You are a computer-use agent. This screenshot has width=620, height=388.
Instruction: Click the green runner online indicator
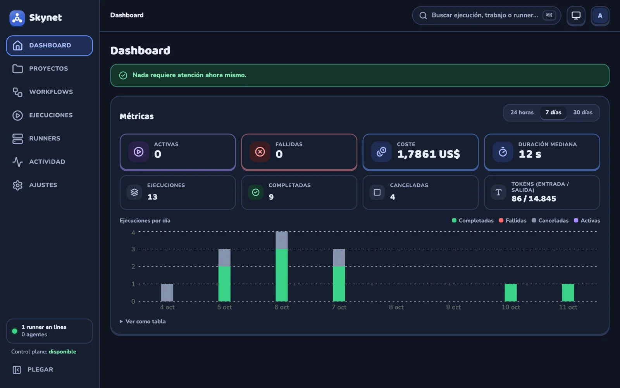click(15, 331)
